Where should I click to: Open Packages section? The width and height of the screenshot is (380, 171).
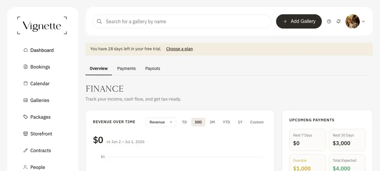coord(40,117)
